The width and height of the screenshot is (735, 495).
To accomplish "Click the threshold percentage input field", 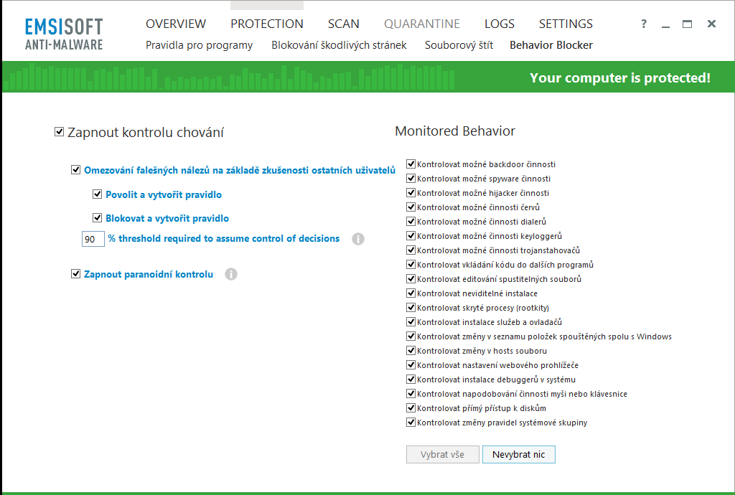I will click(x=93, y=239).
